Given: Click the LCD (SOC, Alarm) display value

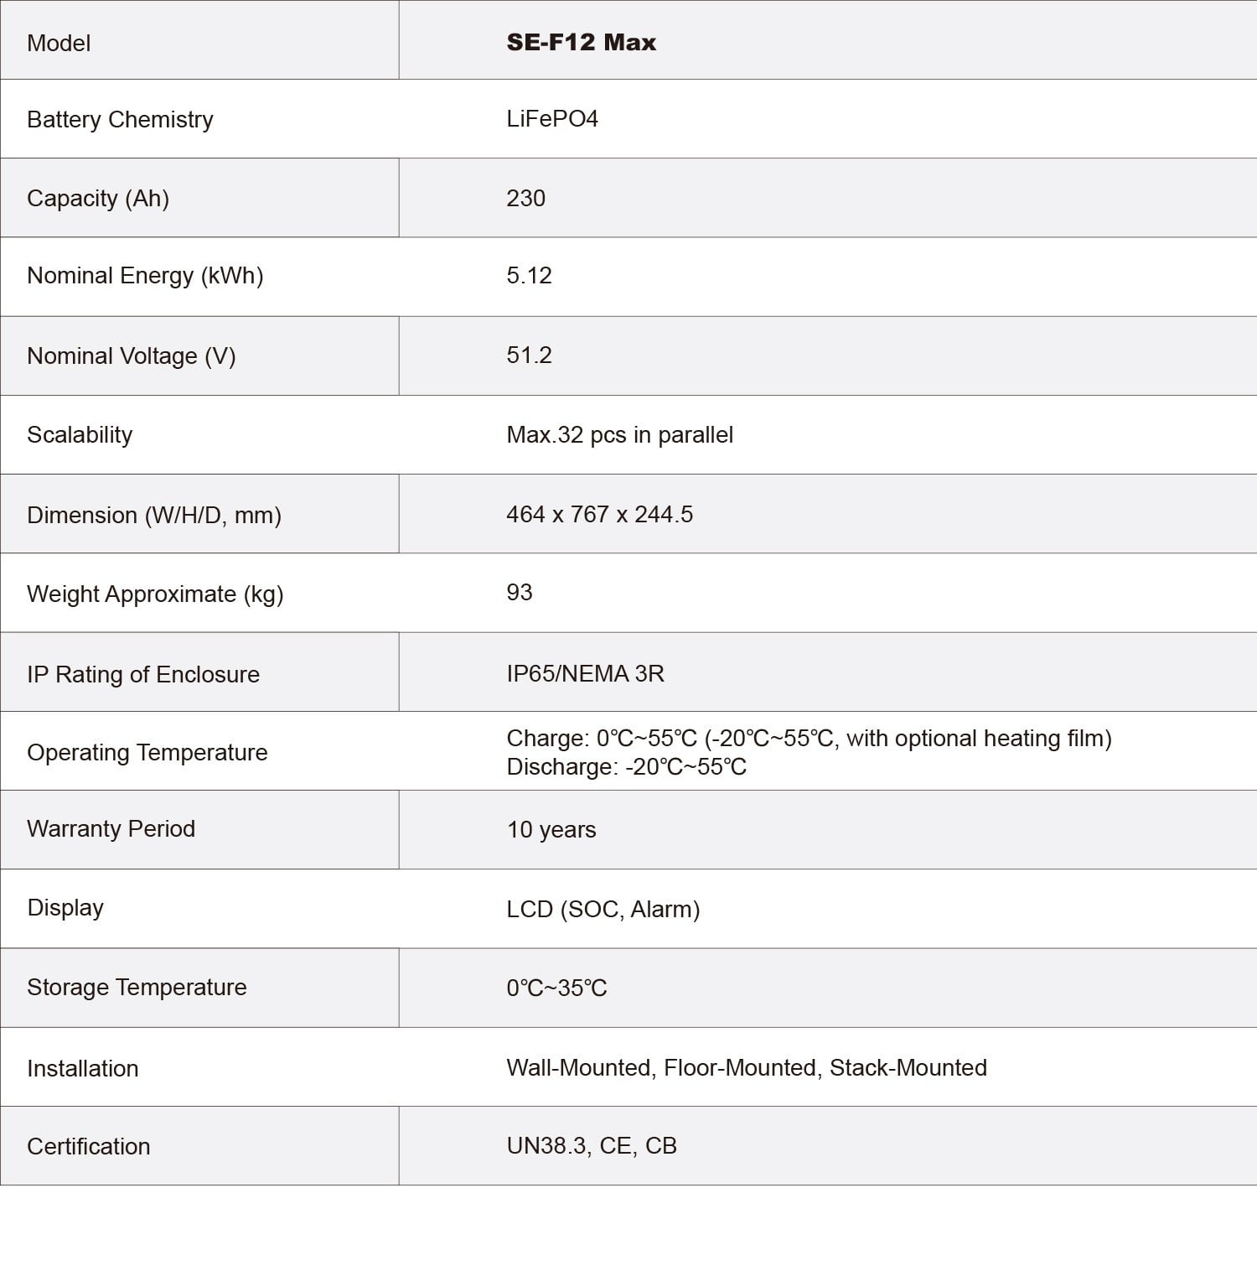Looking at the screenshot, I should [603, 910].
